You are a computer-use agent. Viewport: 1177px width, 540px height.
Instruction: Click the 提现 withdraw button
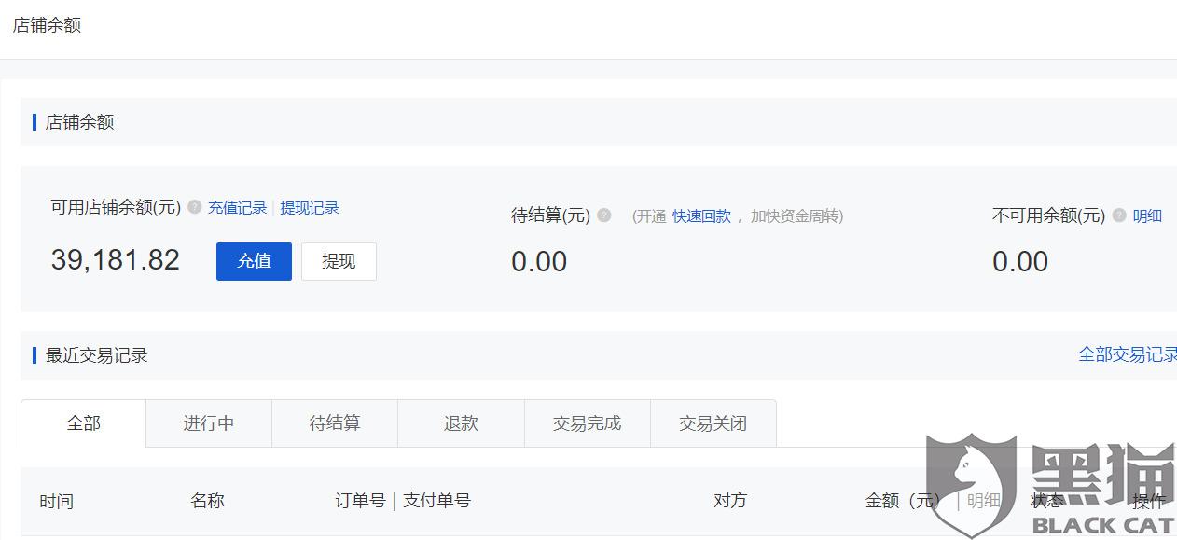(339, 261)
